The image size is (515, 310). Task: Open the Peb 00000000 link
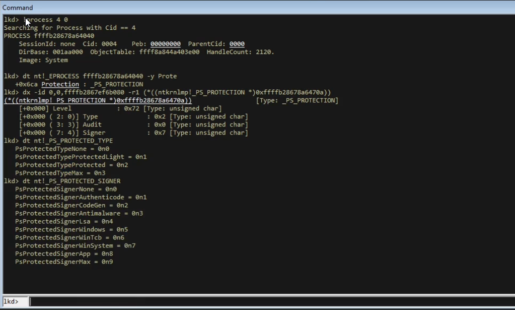pos(165,44)
